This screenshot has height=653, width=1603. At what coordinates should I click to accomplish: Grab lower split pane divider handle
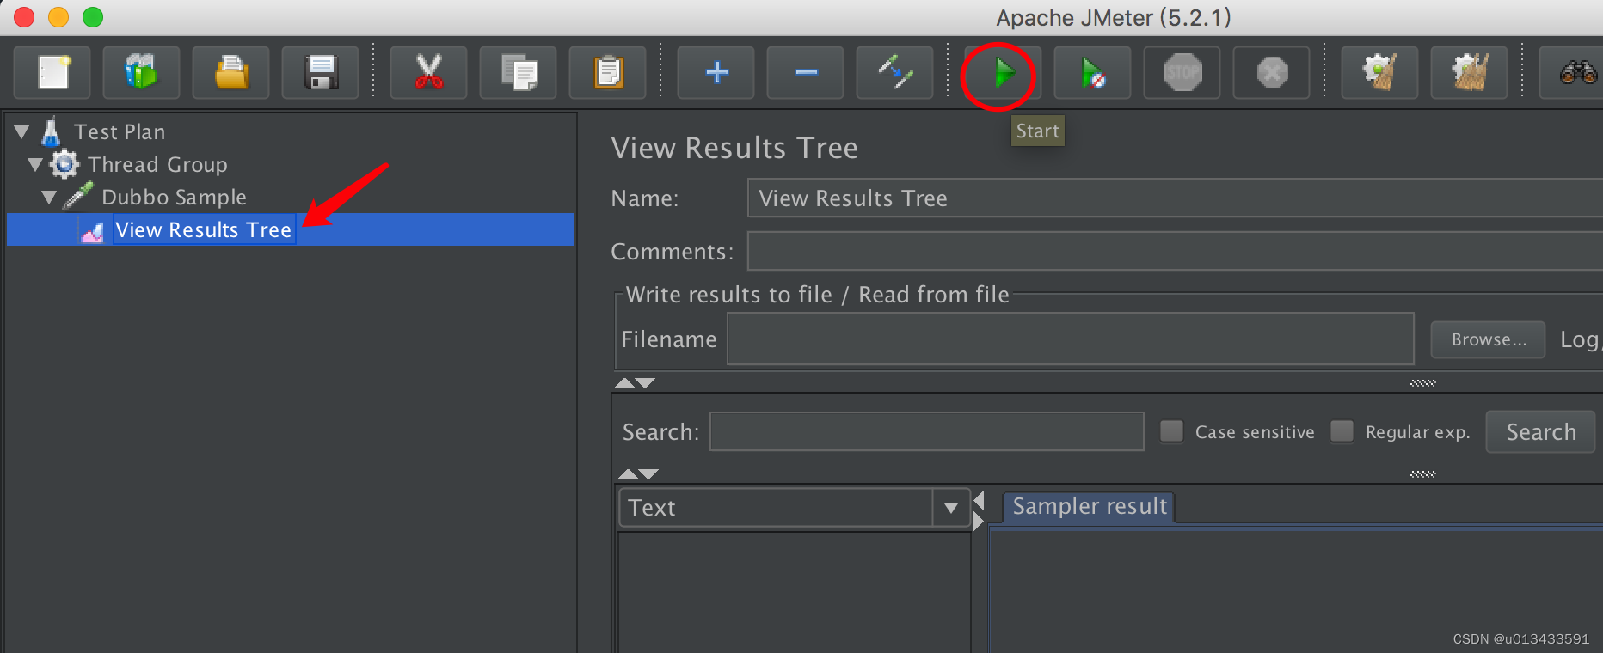click(x=1422, y=474)
